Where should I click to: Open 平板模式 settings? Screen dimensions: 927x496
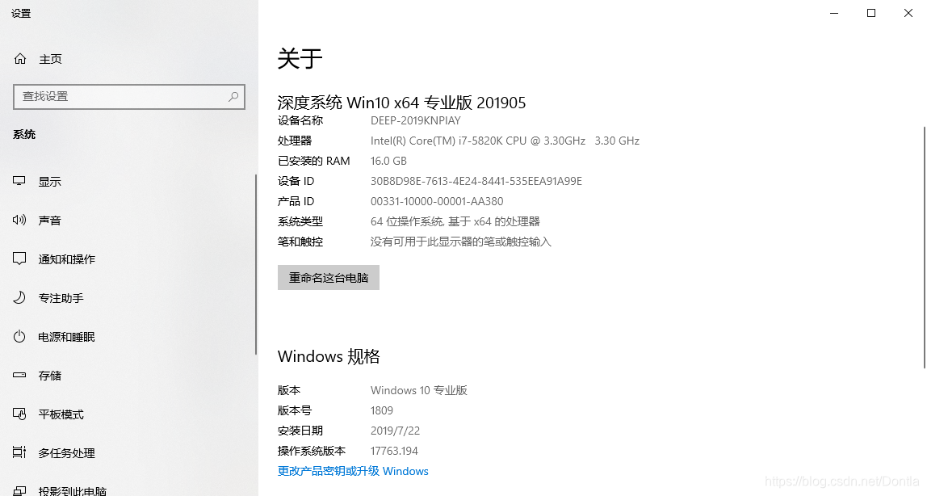[x=61, y=414]
